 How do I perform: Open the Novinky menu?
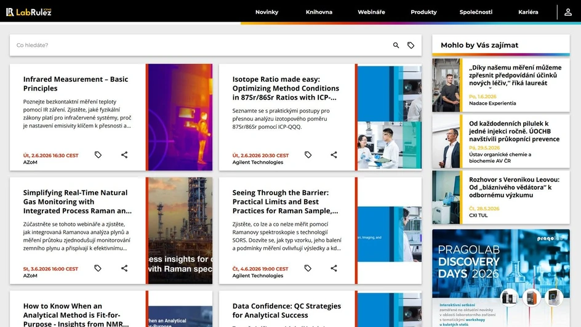(266, 12)
